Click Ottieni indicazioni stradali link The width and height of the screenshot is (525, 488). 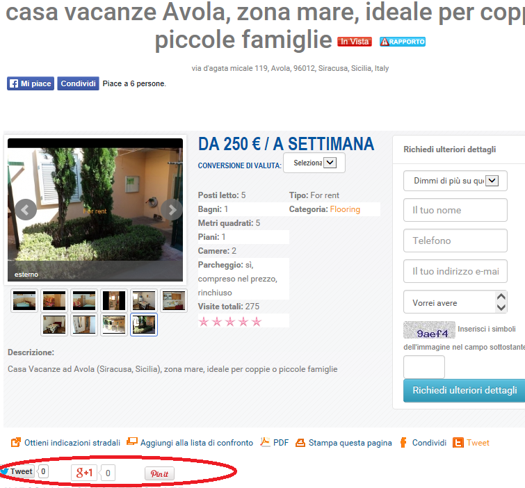click(65, 443)
